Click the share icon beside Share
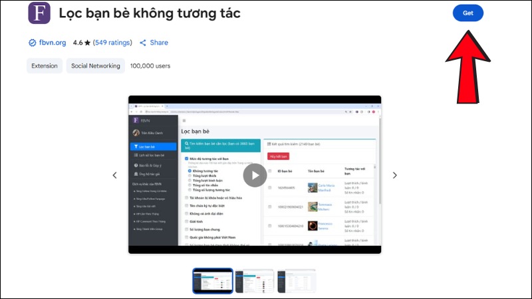 point(143,43)
